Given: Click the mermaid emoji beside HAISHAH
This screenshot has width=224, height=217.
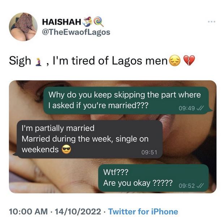Looking at the screenshot, I should click(87, 21).
